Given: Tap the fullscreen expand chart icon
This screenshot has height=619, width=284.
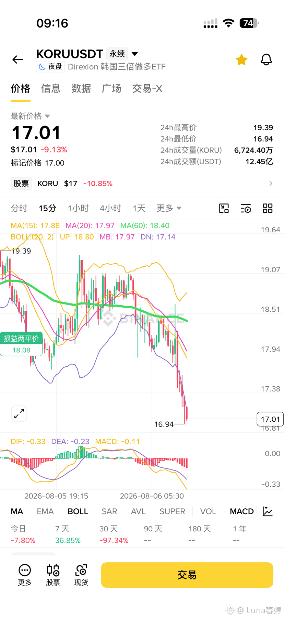Looking at the screenshot, I should click(19, 413).
